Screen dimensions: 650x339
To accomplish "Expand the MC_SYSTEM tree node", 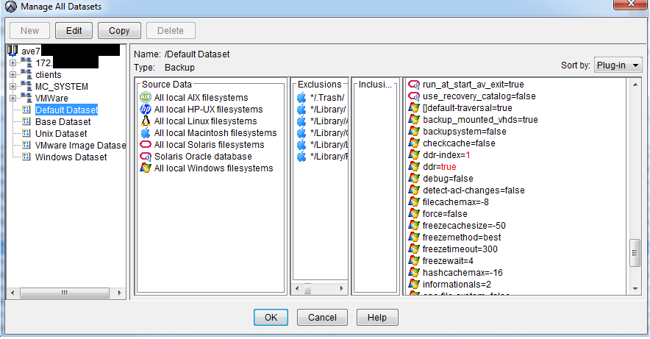I will coord(12,87).
